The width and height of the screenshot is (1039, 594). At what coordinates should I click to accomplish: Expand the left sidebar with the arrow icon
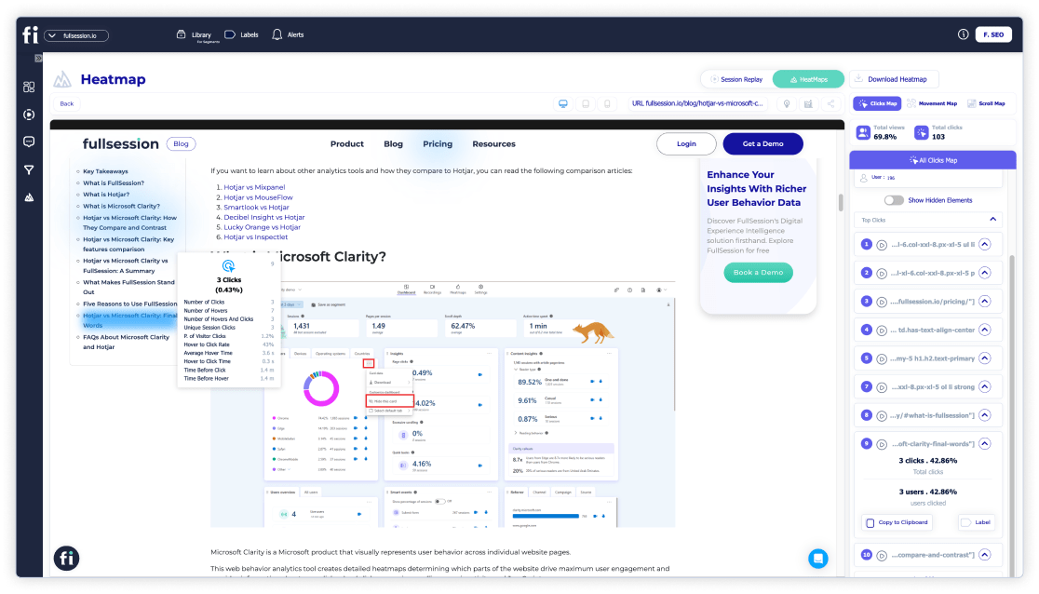38,59
